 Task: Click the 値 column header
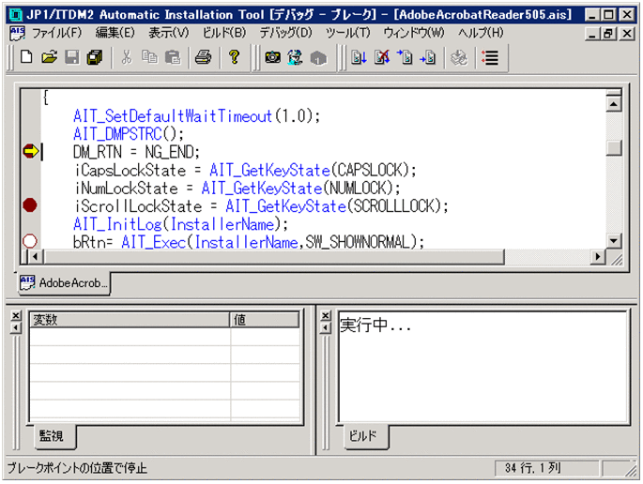click(x=265, y=320)
